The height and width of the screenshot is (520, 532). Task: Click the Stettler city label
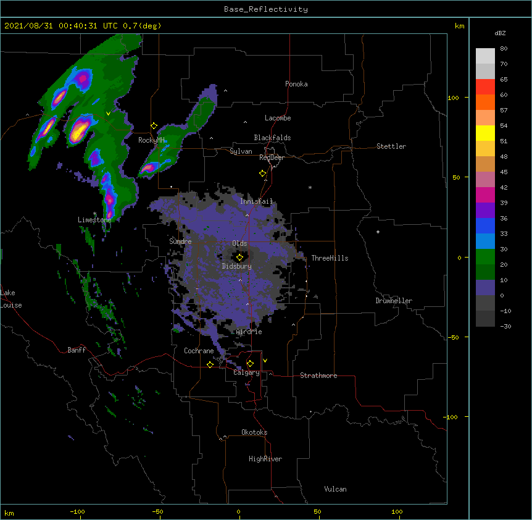coord(391,146)
